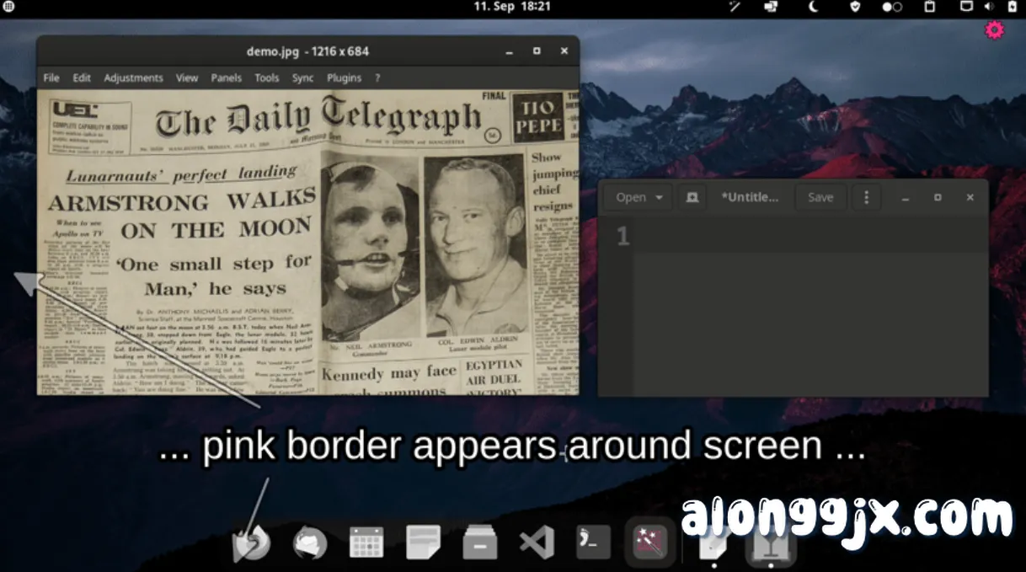Open the Thunderbird mail dock icon
Image resolution: width=1026 pixels, height=572 pixels.
click(x=309, y=543)
